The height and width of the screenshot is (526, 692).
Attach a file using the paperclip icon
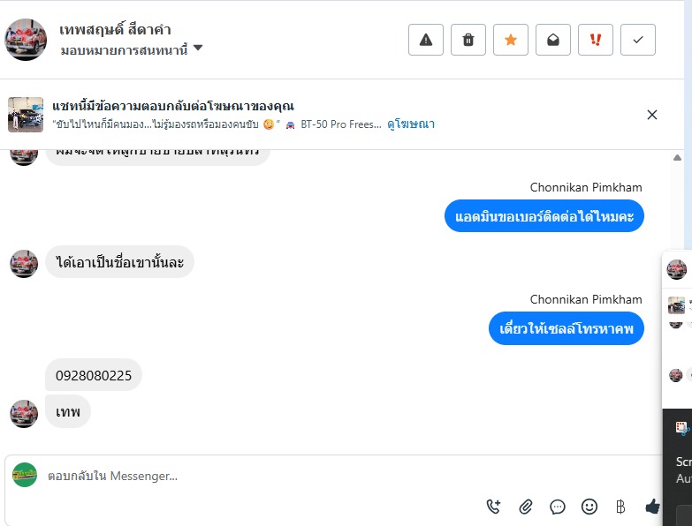click(526, 507)
